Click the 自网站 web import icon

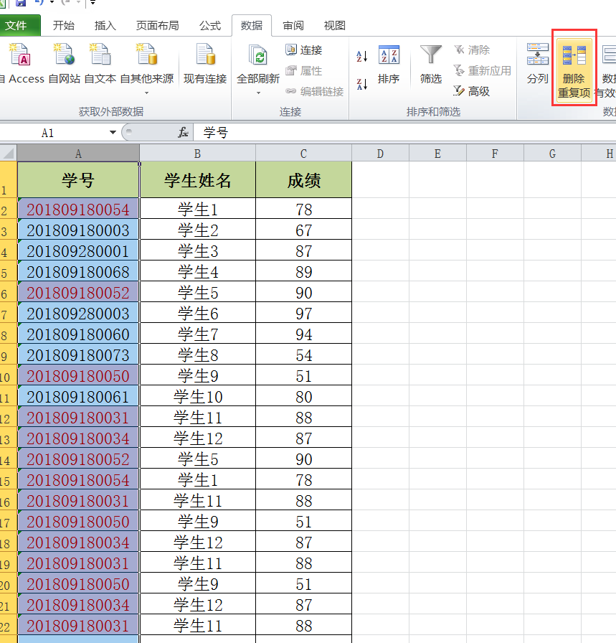pos(64,55)
